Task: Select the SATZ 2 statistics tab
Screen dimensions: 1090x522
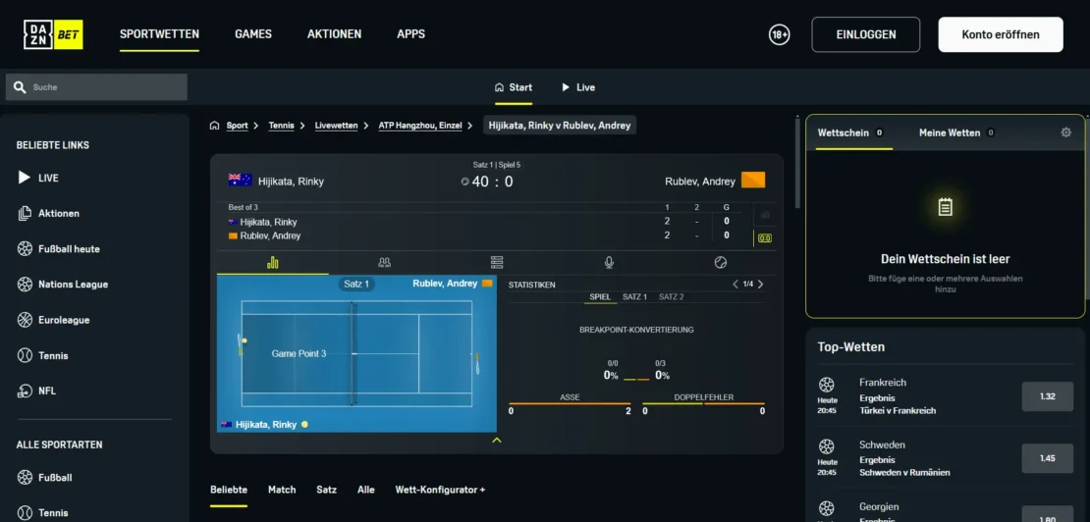Action: 672,297
